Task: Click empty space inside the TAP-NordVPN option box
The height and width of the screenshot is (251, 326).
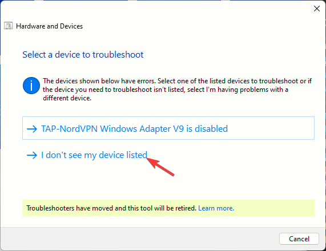Action: tap(270, 128)
